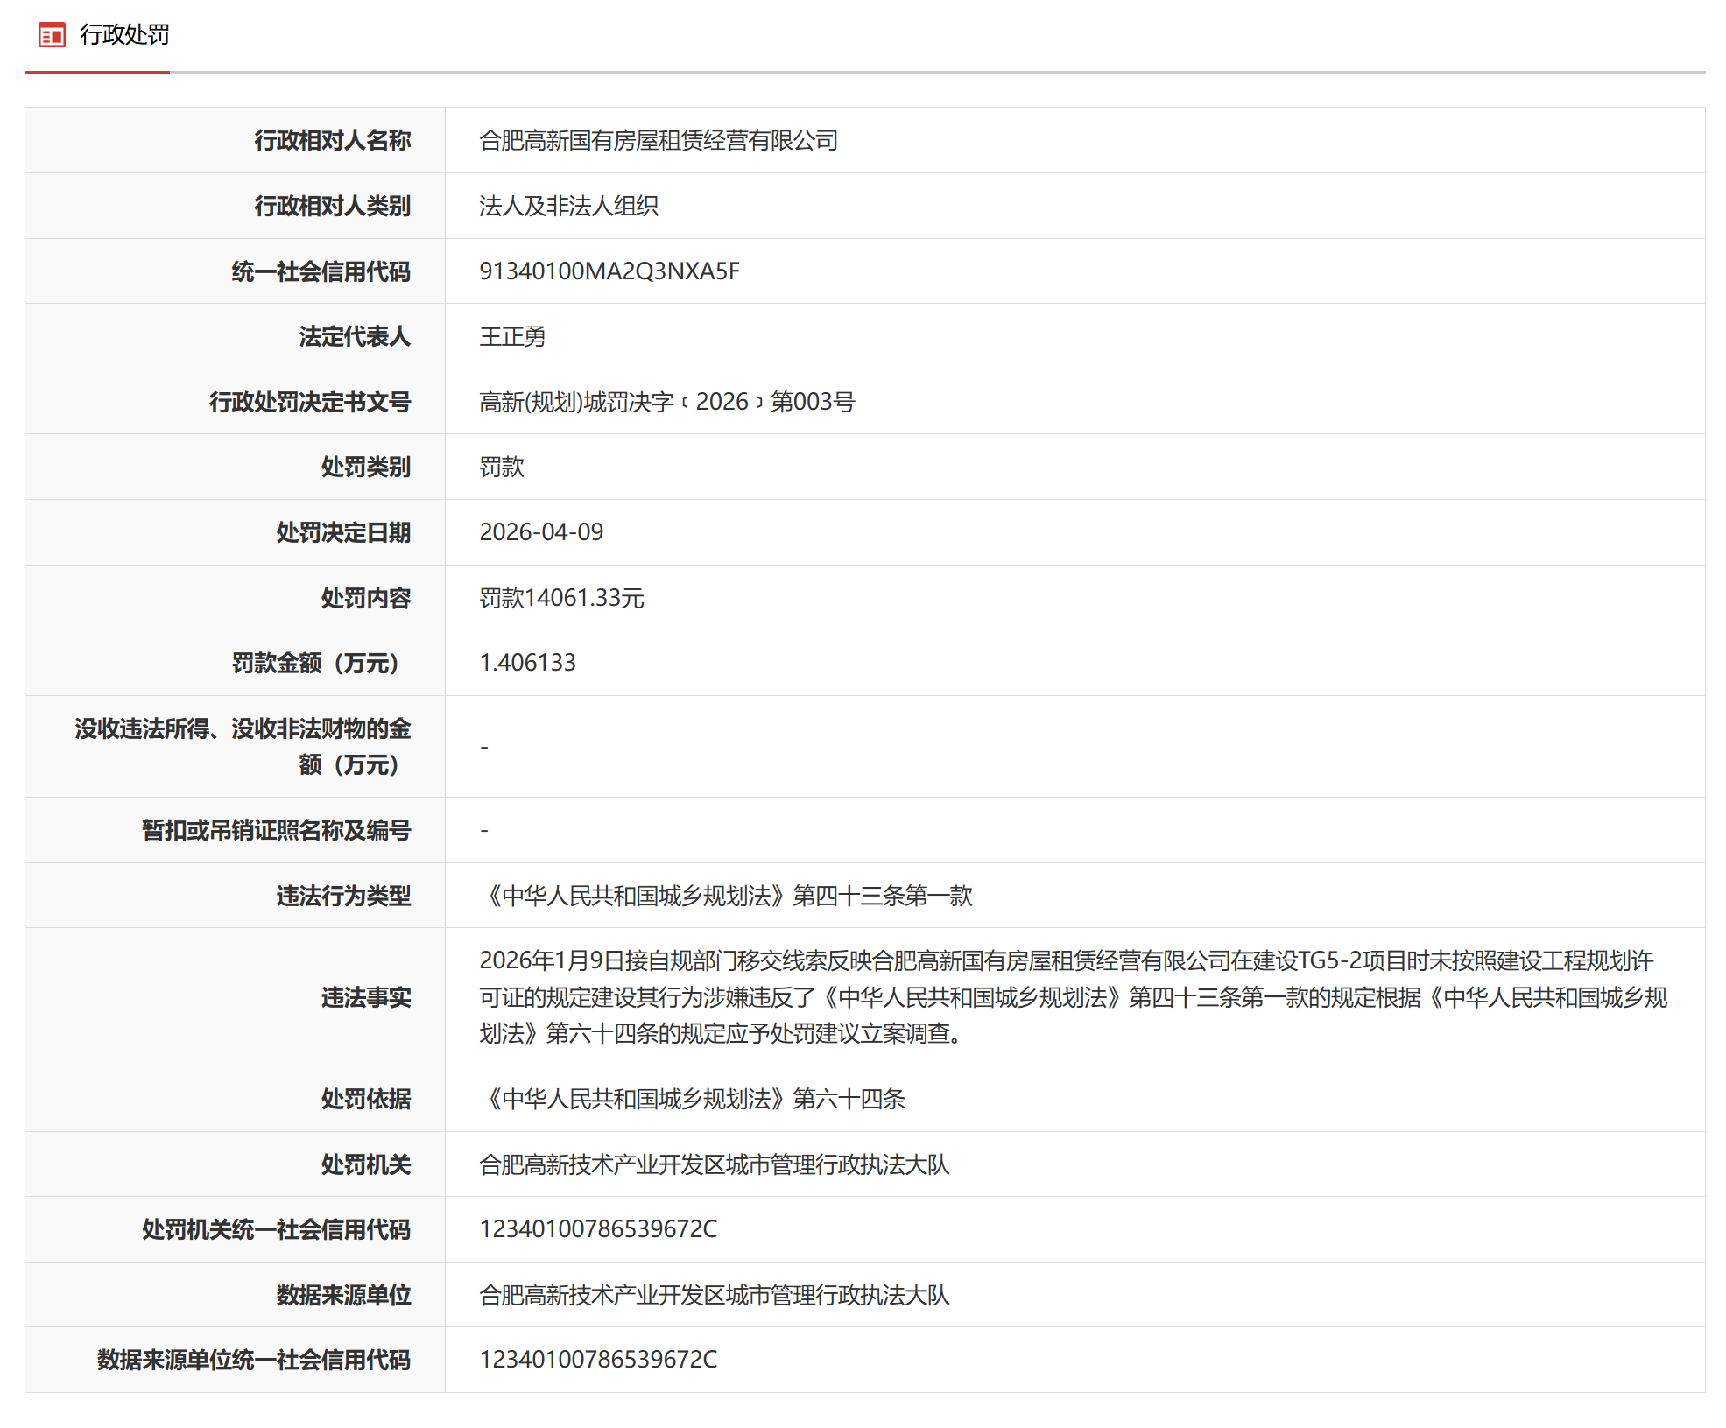Click the 处罚类别 value 罚款
The height and width of the screenshot is (1428, 1726).
(501, 468)
